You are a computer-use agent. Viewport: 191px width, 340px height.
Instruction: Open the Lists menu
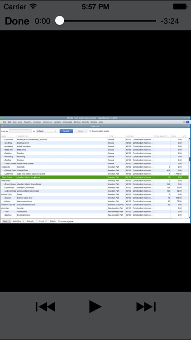(20, 122)
